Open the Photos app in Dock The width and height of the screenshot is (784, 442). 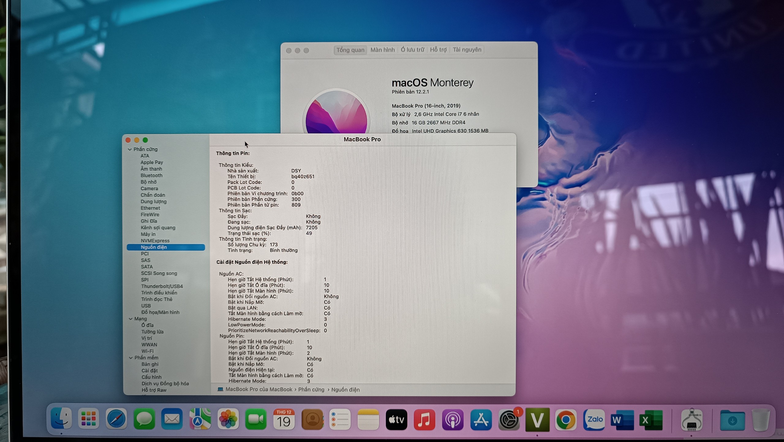coord(228,419)
